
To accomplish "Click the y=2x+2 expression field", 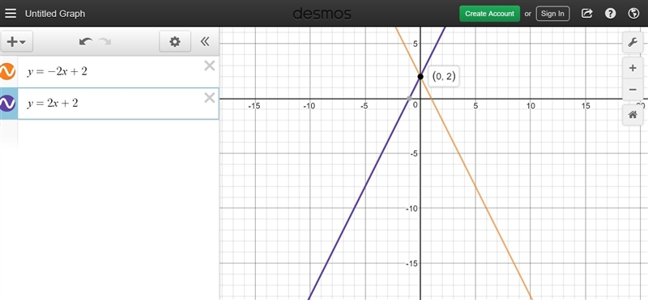I will (111, 104).
